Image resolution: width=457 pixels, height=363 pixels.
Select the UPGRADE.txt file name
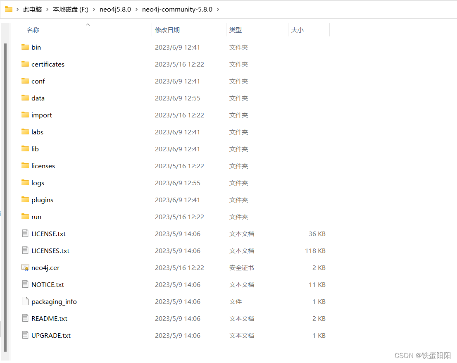(51, 336)
